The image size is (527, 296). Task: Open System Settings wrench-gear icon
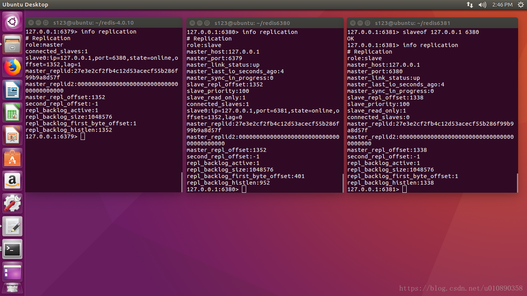pos(12,203)
